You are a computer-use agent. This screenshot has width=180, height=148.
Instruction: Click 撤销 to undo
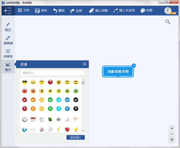59,11
